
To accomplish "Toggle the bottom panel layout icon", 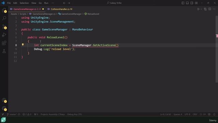I will (187, 3).
